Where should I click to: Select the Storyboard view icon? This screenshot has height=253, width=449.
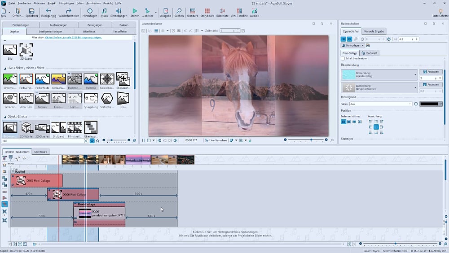[207, 11]
